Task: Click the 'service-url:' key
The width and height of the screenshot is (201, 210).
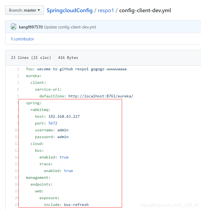Action: point(48,89)
